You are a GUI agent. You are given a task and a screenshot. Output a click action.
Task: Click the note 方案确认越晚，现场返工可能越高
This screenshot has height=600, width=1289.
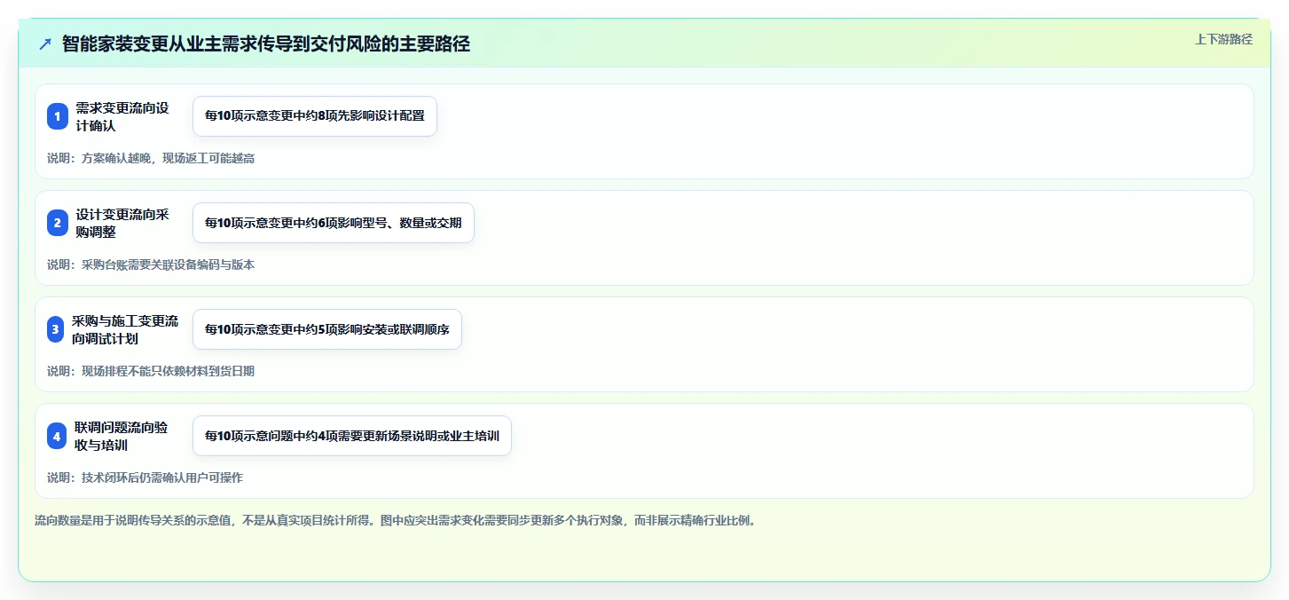[151, 158]
